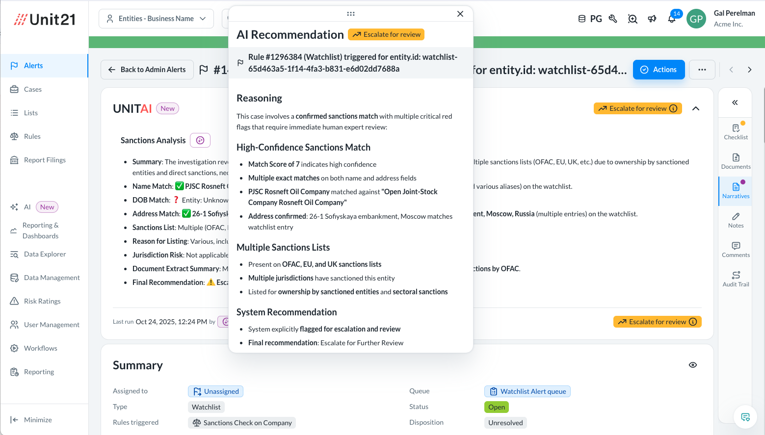Screen dimensions: 765x435
Task: Click the alert flag icon in title bar
Action: (204, 70)
